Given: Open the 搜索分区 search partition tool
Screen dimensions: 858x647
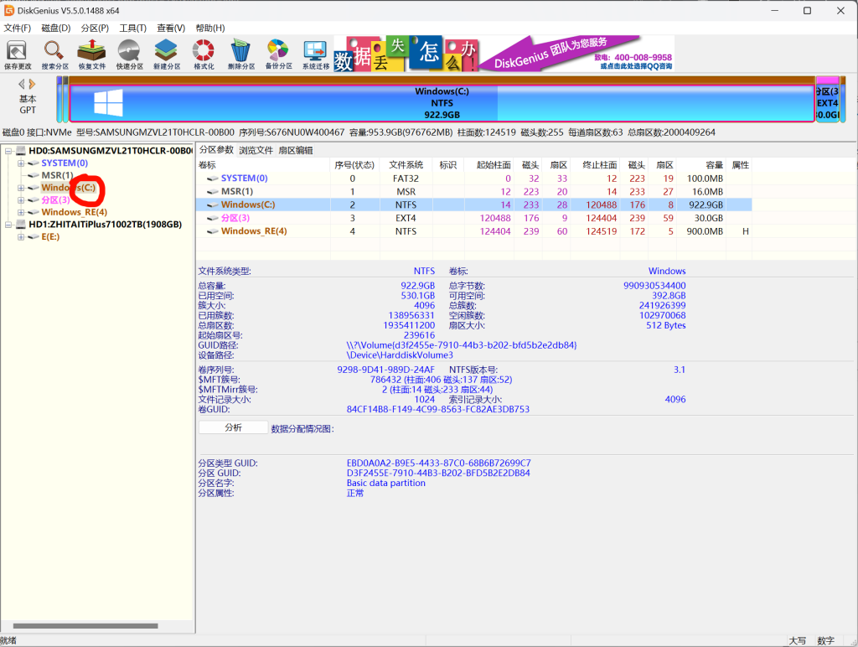Looking at the screenshot, I should tap(54, 54).
